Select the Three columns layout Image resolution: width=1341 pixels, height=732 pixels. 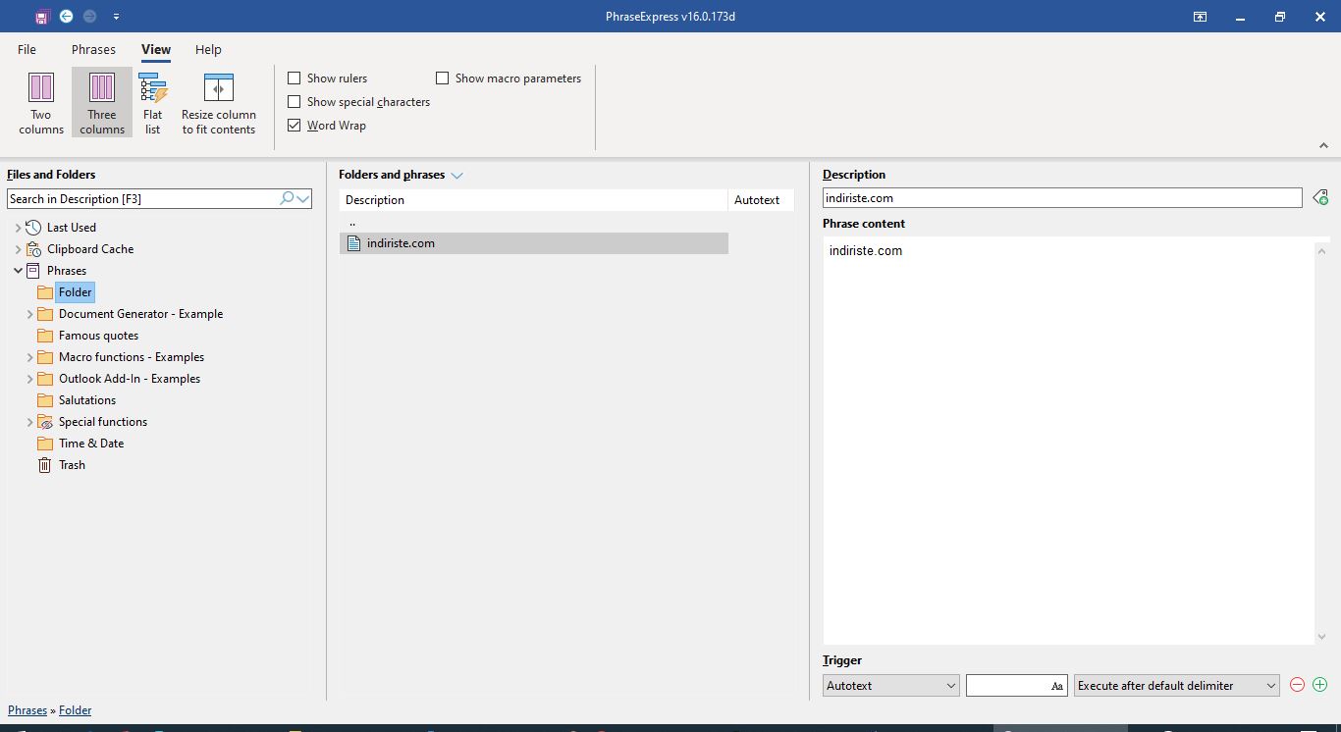coord(102,103)
